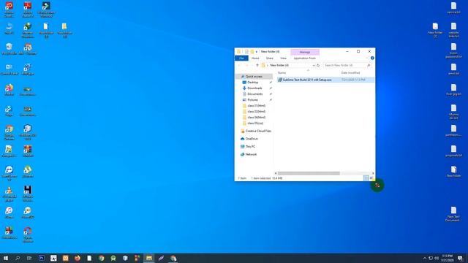Open Google Chrome from the taskbar
Screen dimensions: 468x263
pos(101,258)
